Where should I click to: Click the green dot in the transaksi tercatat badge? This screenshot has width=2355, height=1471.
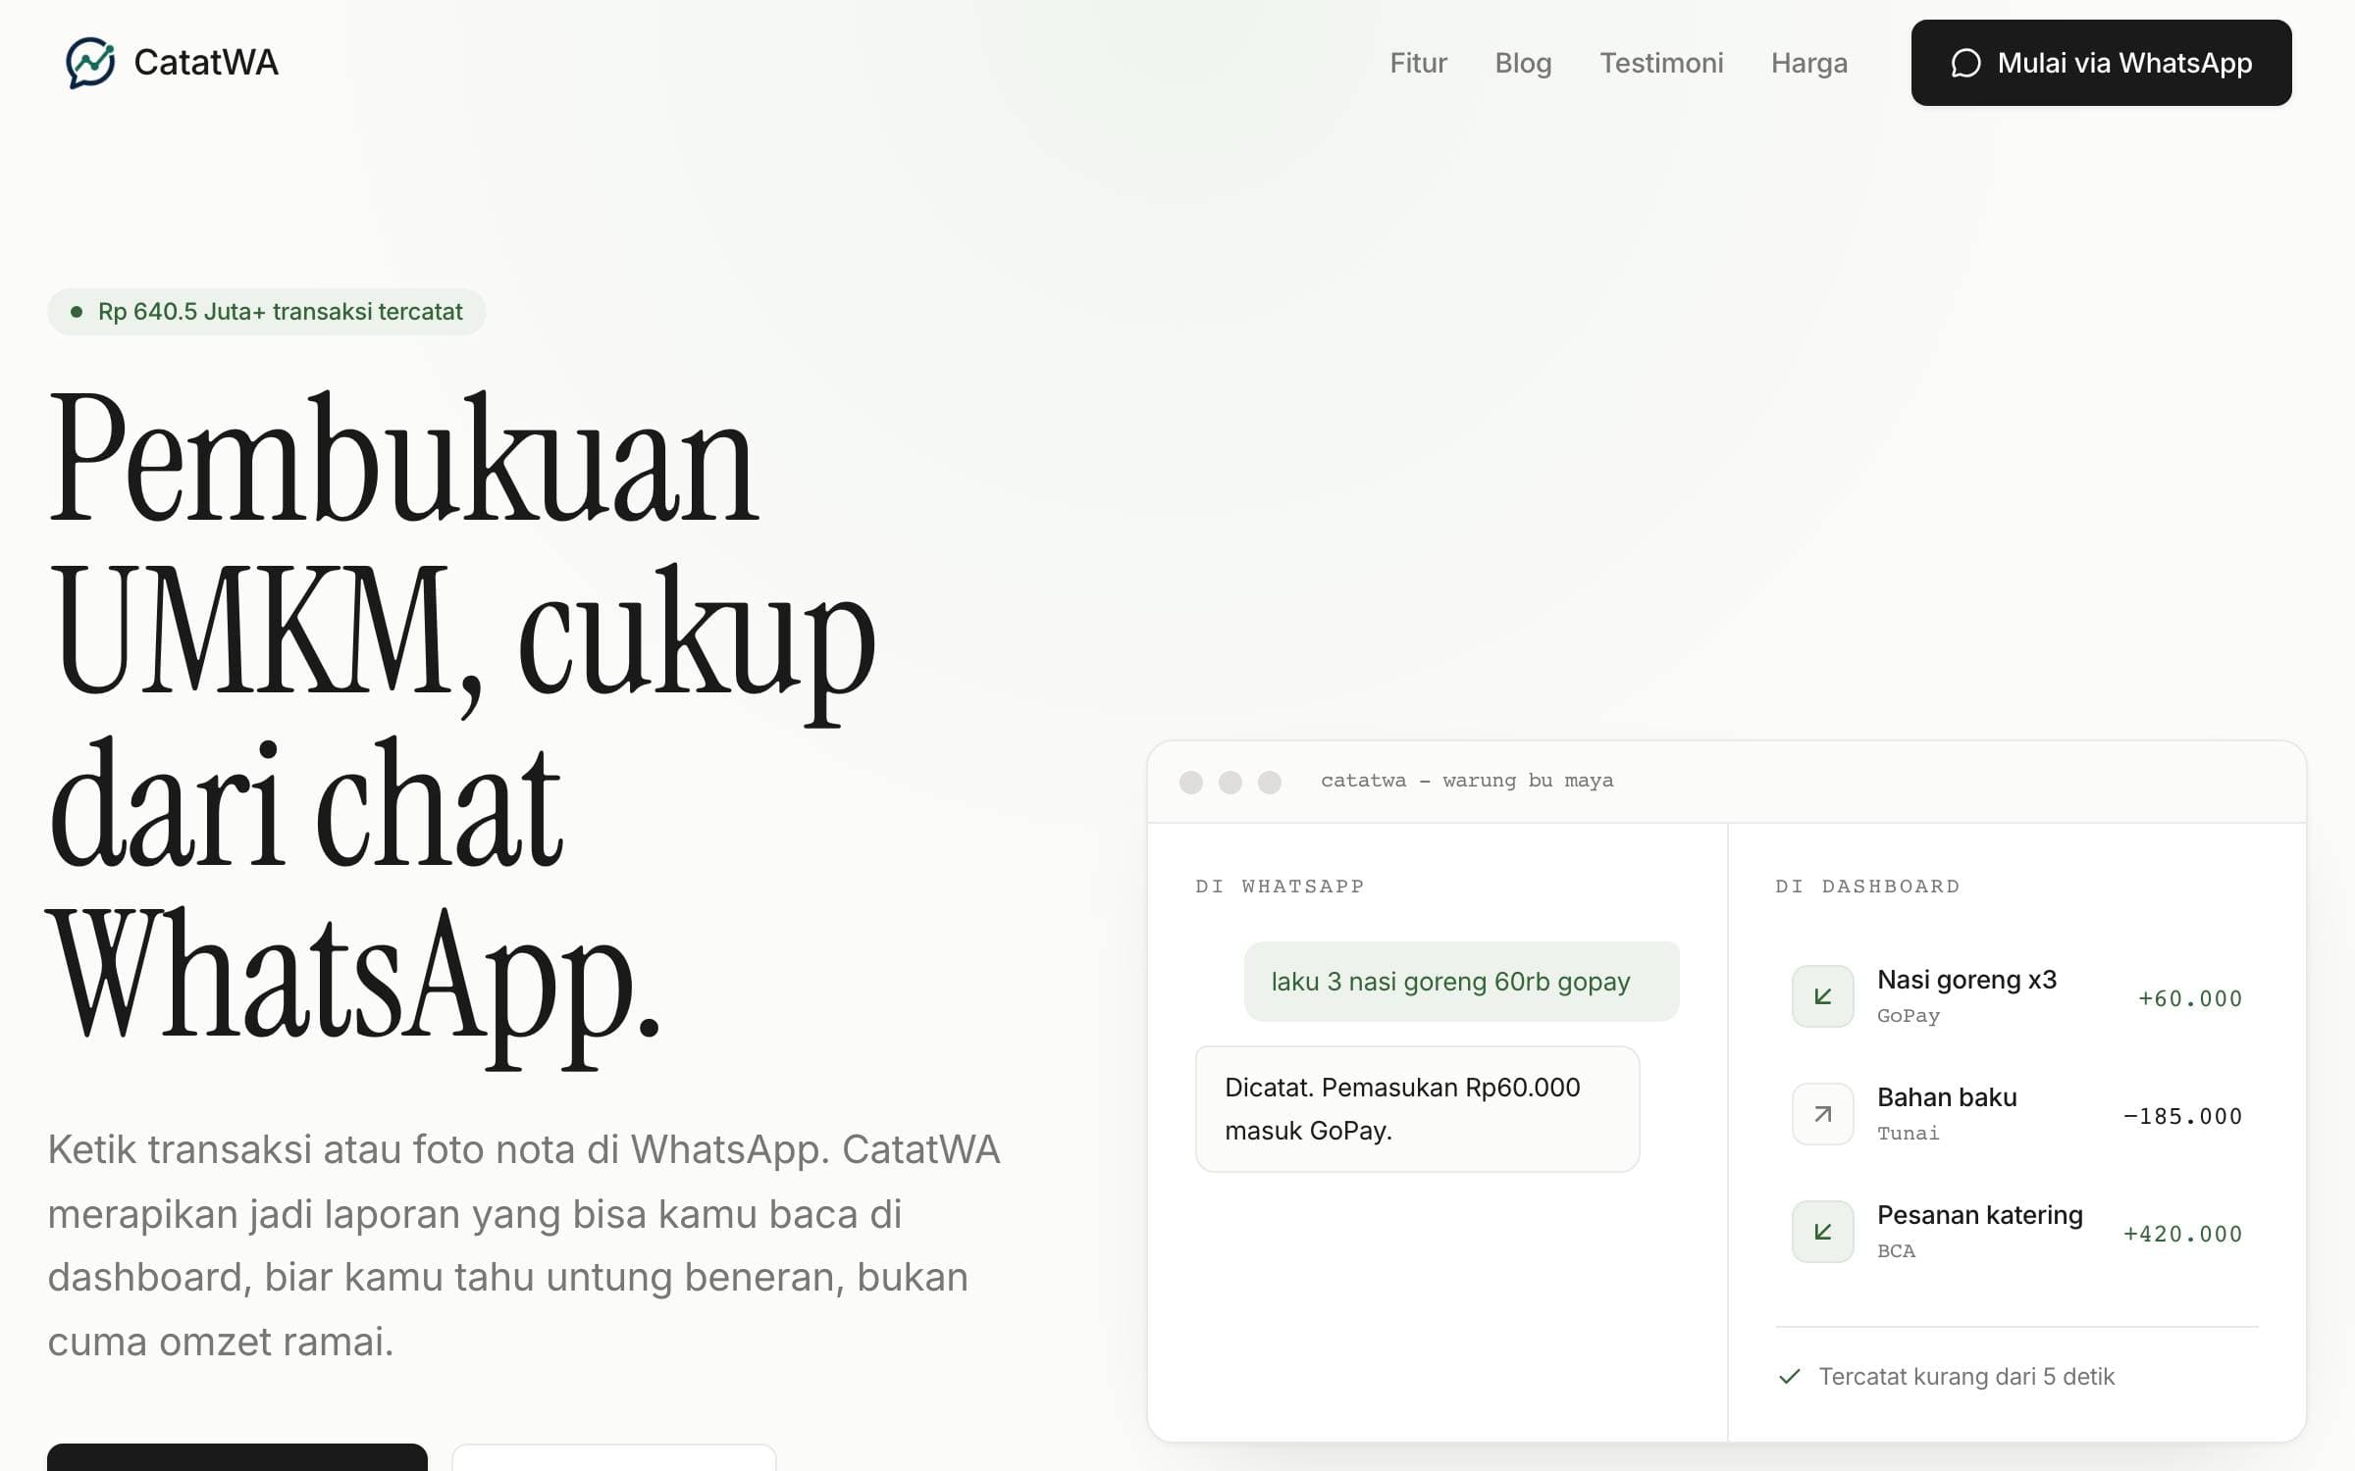pos(77,312)
